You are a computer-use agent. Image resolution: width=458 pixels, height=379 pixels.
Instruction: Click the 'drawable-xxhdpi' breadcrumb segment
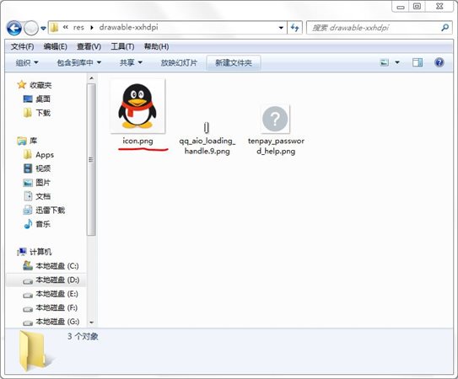point(128,27)
